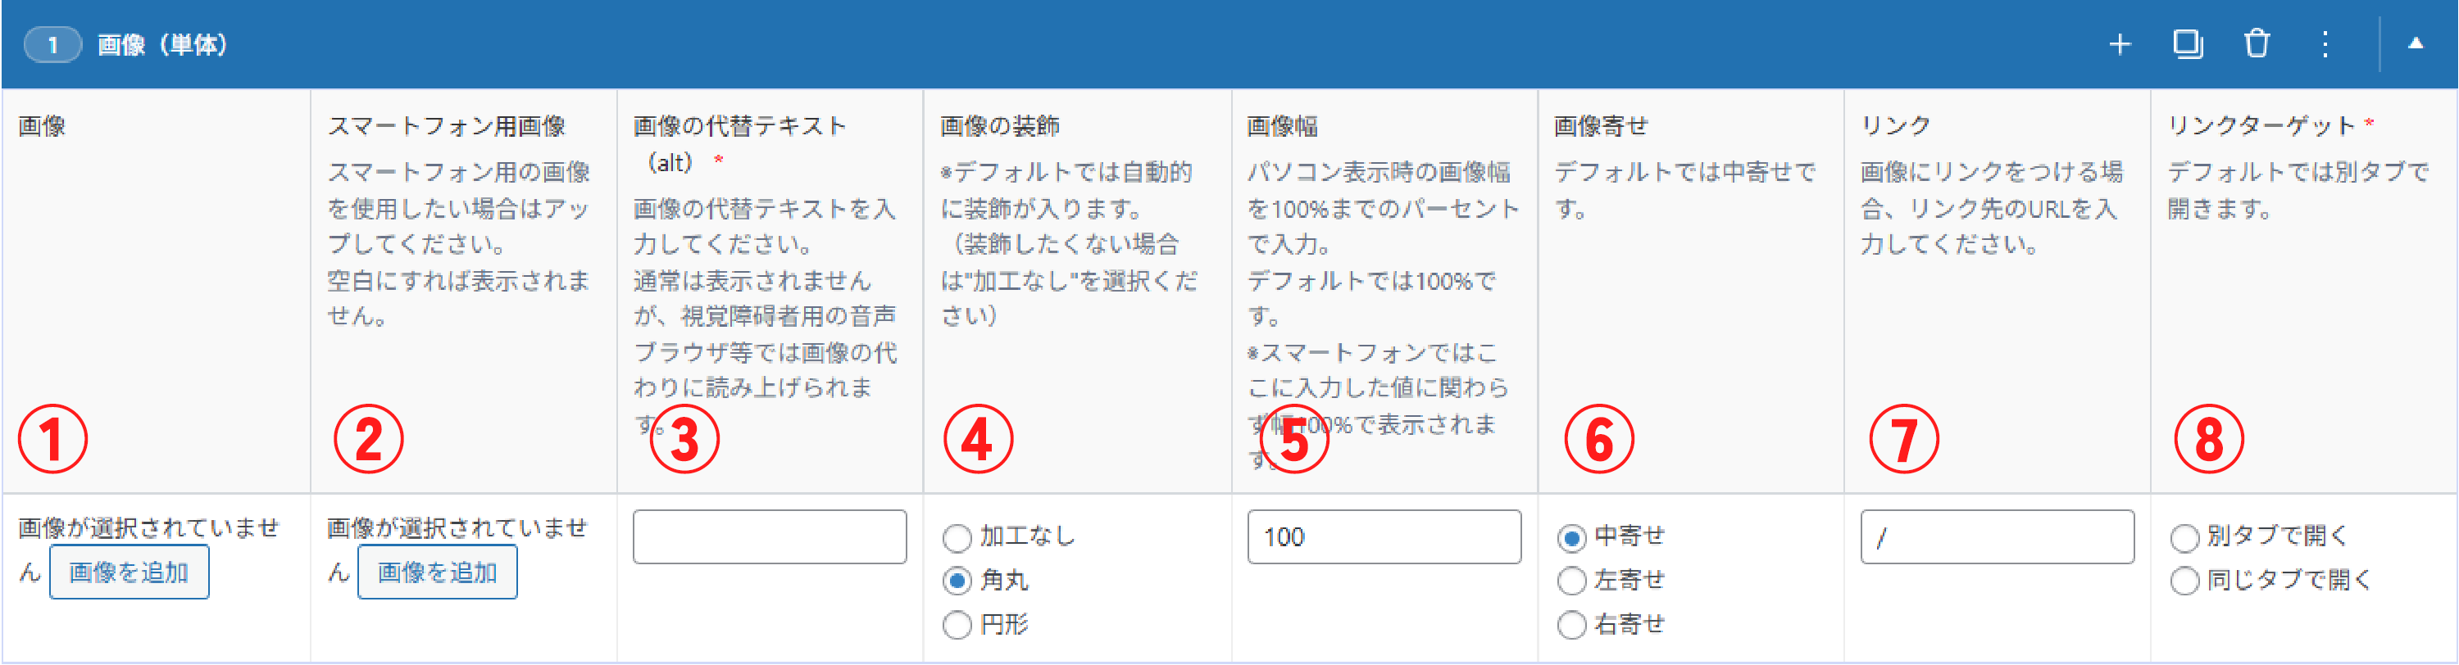Click the 画像幅 field showing 100

tap(1384, 536)
